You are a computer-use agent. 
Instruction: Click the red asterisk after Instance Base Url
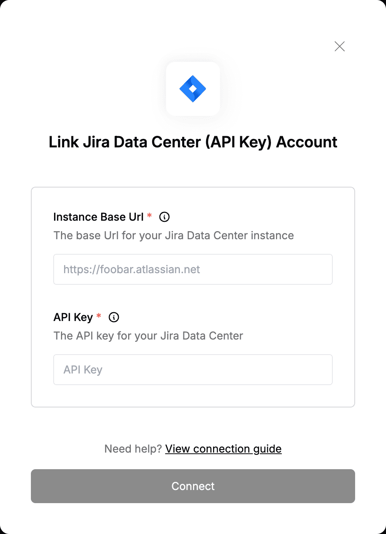point(149,215)
